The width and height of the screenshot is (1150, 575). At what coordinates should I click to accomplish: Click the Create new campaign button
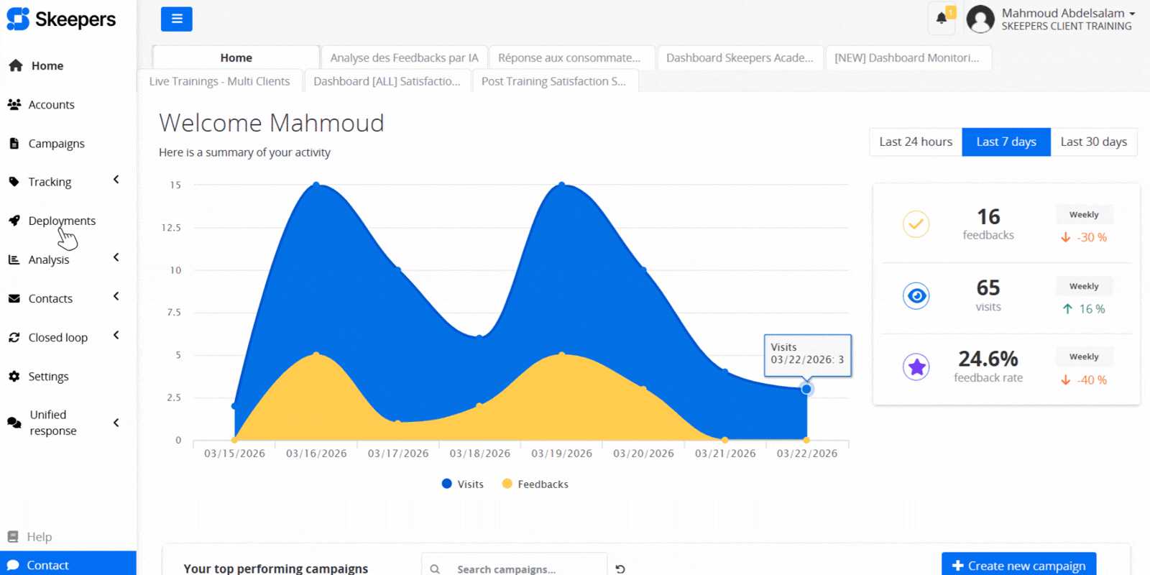(x=1018, y=566)
